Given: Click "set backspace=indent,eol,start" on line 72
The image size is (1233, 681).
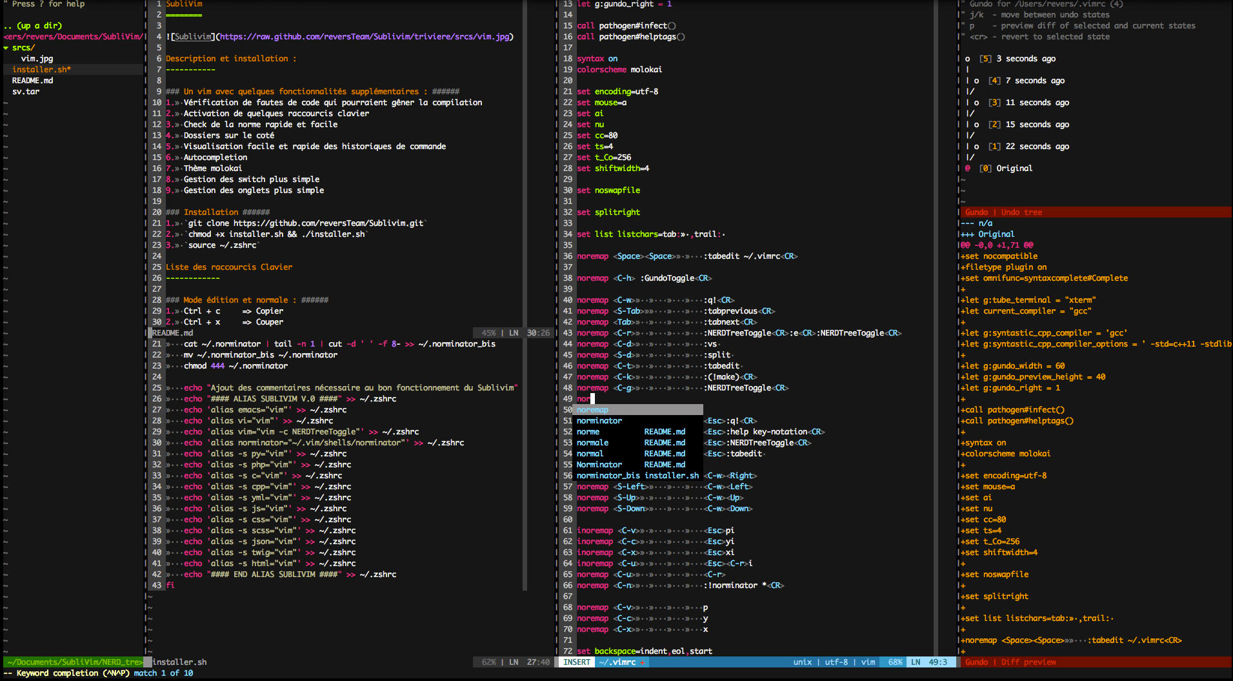Looking at the screenshot, I should (645, 651).
